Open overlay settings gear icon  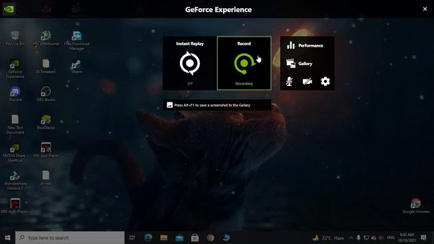click(325, 81)
